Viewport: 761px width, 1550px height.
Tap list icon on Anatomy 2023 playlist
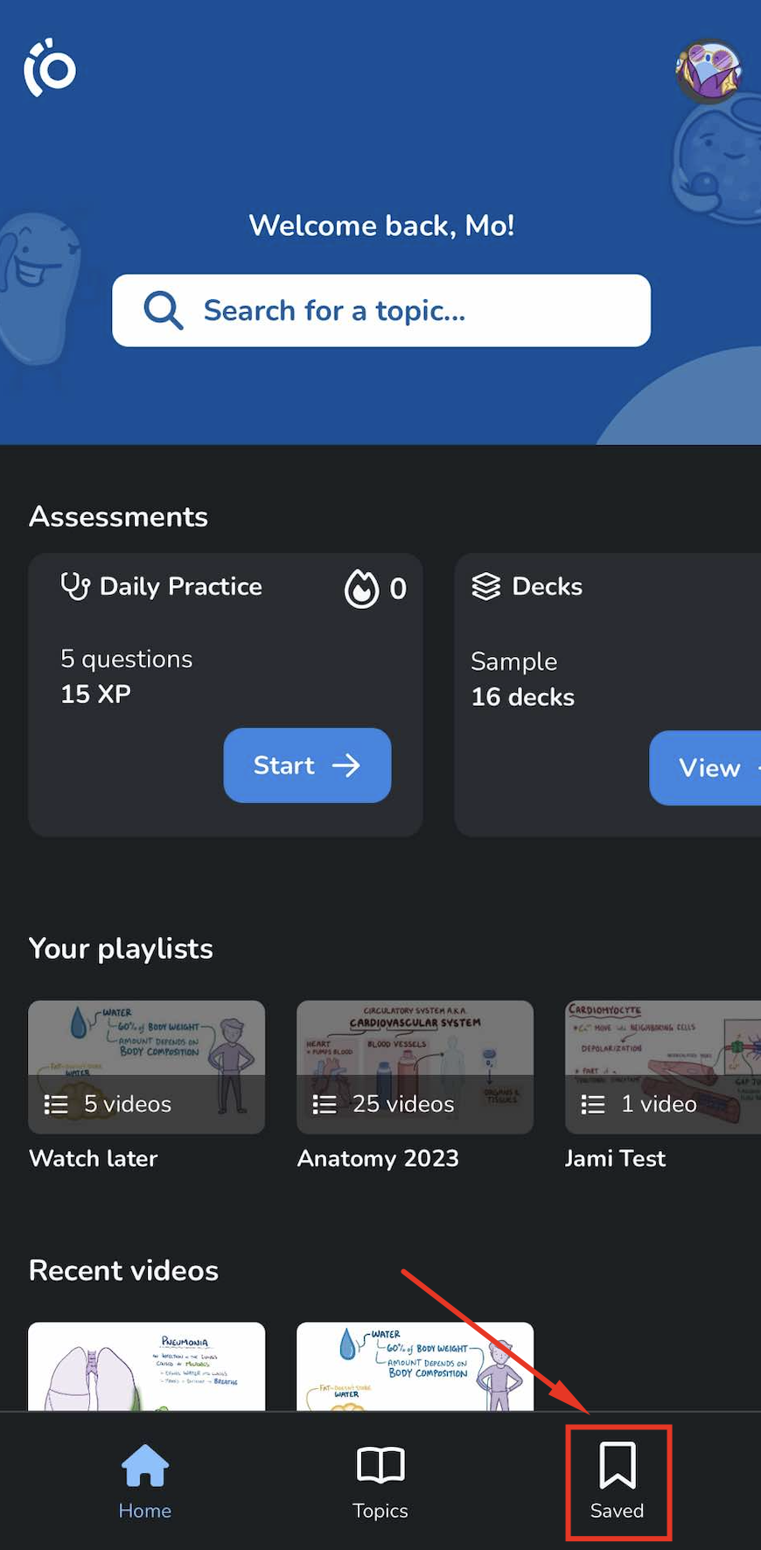[x=325, y=1105]
